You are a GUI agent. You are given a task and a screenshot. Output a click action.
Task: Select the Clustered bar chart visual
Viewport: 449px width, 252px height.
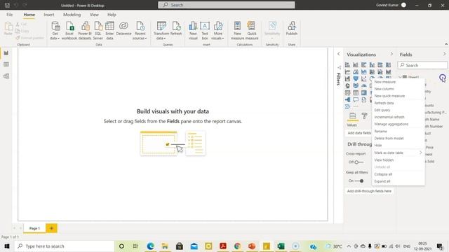coord(364,65)
